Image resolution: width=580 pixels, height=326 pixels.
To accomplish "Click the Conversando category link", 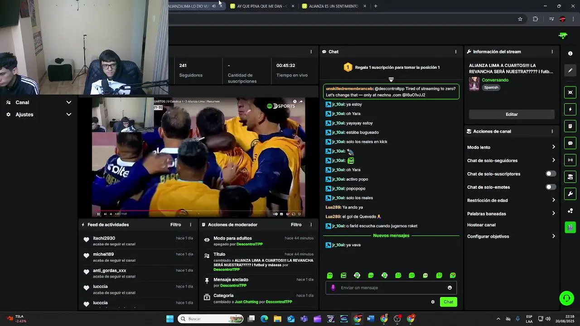I will (495, 80).
